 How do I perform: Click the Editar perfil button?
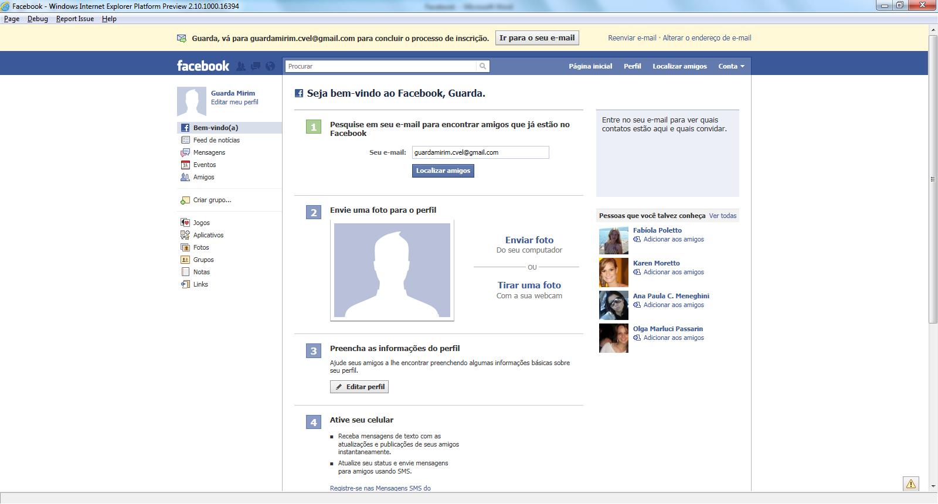pos(359,387)
